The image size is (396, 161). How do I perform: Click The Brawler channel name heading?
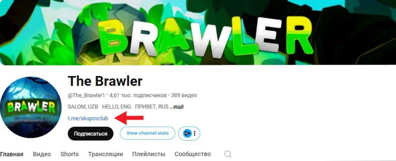pyautogui.click(x=105, y=81)
